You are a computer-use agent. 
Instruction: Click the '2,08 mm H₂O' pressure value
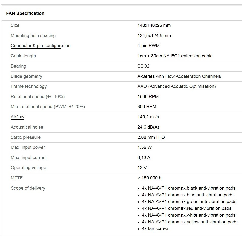[x=151, y=137]
